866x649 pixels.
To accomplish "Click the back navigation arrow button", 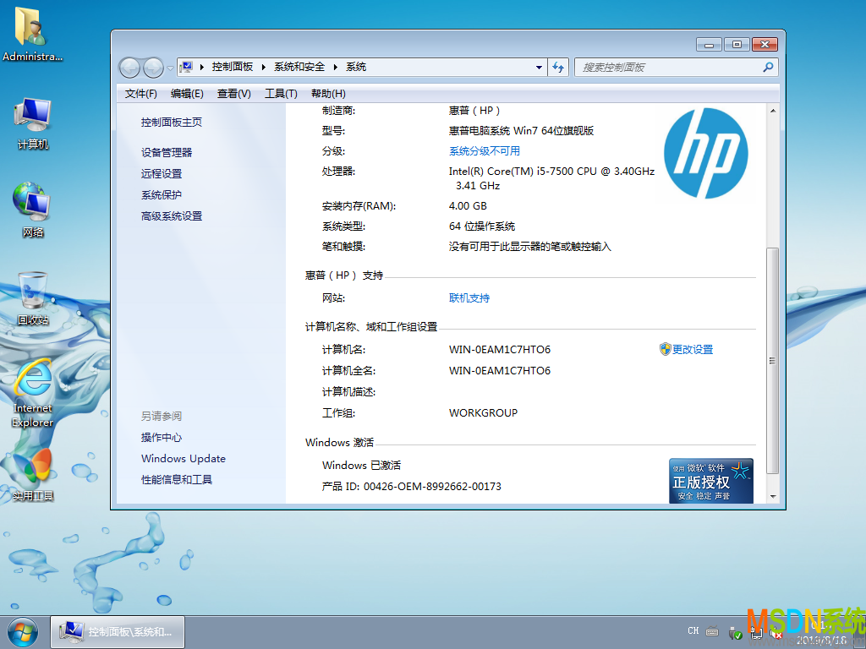I will point(129,68).
